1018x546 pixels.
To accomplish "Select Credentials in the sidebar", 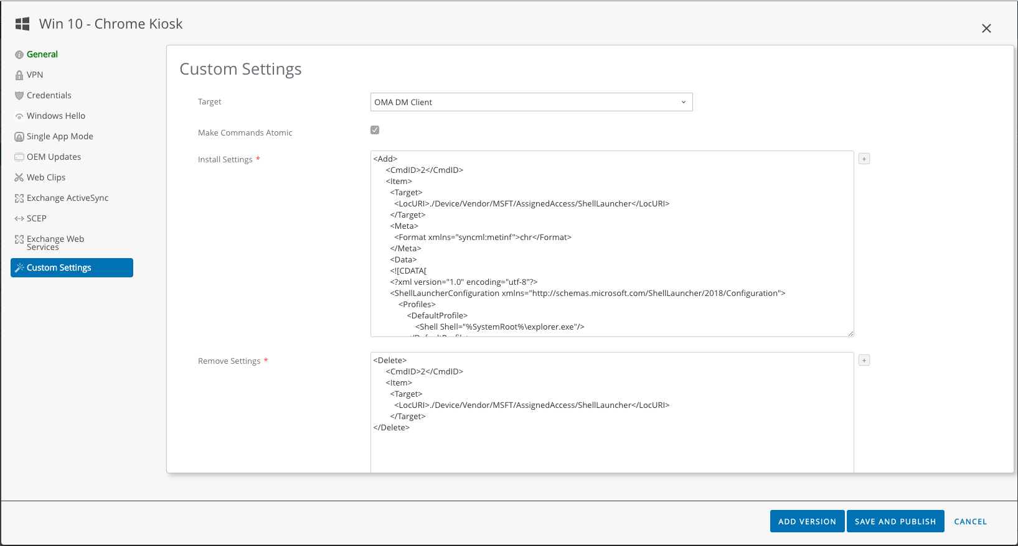I will pyautogui.click(x=49, y=96).
